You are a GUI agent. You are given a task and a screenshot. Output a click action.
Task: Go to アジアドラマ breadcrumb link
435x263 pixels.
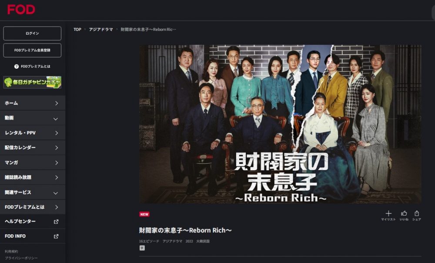pos(101,30)
